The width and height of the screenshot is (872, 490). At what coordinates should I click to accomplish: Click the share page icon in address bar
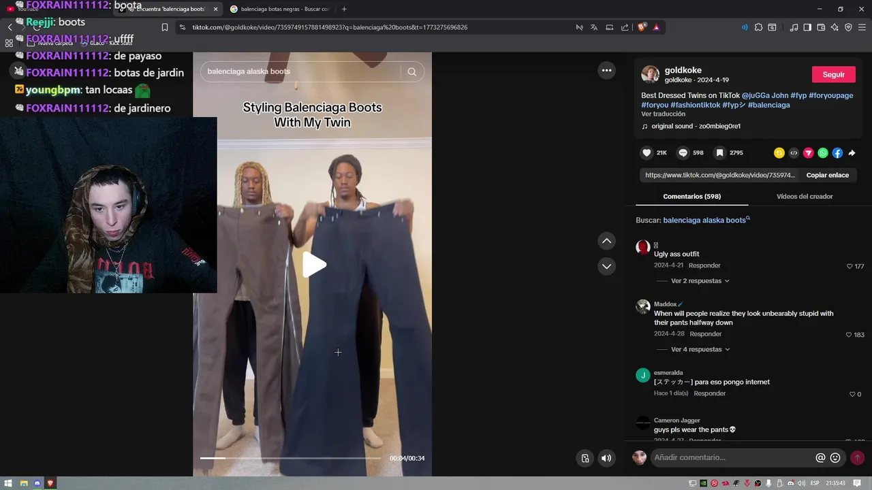pyautogui.click(x=625, y=27)
